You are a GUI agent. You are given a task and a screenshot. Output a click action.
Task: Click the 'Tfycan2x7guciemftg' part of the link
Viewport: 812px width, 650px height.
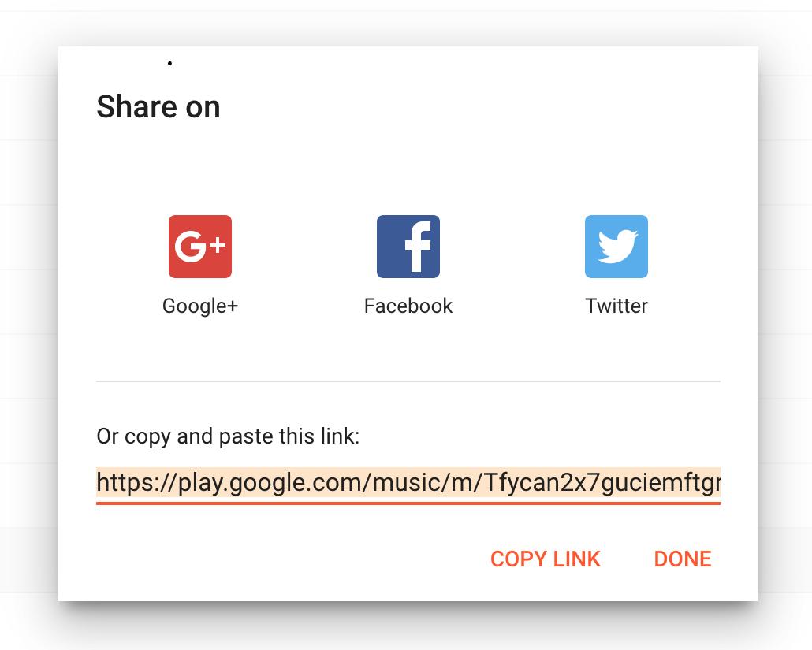click(597, 482)
